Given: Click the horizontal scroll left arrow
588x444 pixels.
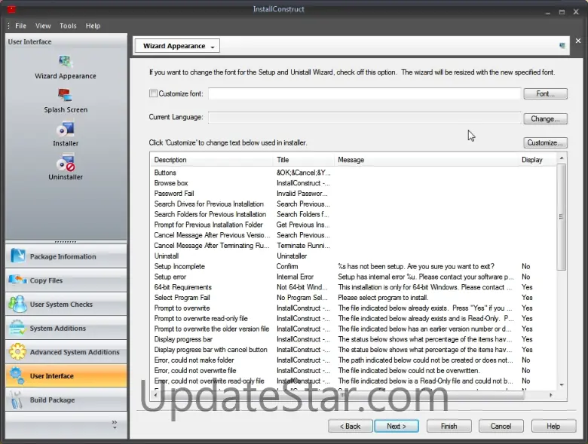Looking at the screenshot, I should point(155,395).
